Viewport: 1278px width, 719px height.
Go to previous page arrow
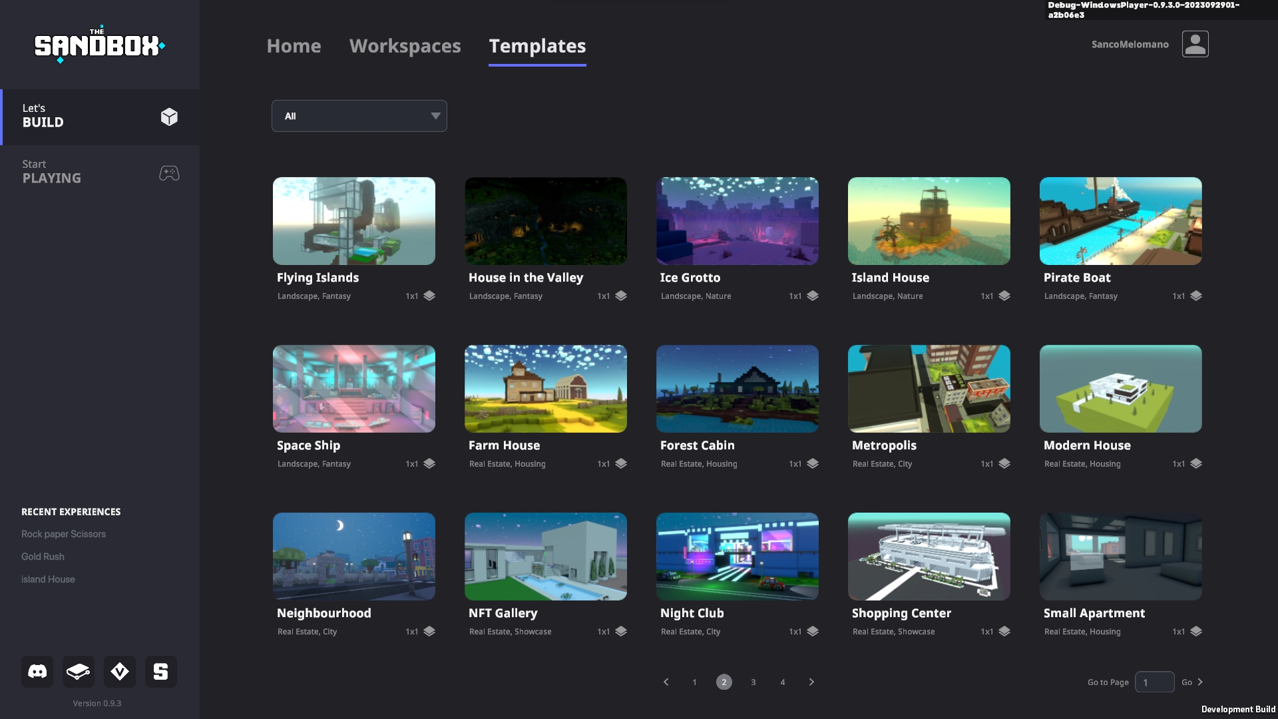point(666,682)
